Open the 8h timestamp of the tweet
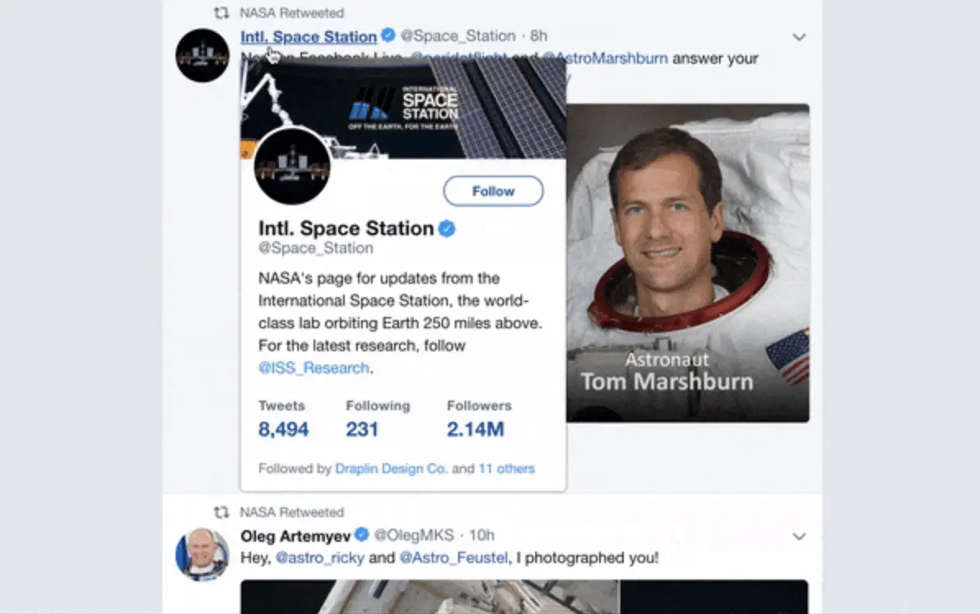Screen dimensions: 980x614 click(x=538, y=35)
